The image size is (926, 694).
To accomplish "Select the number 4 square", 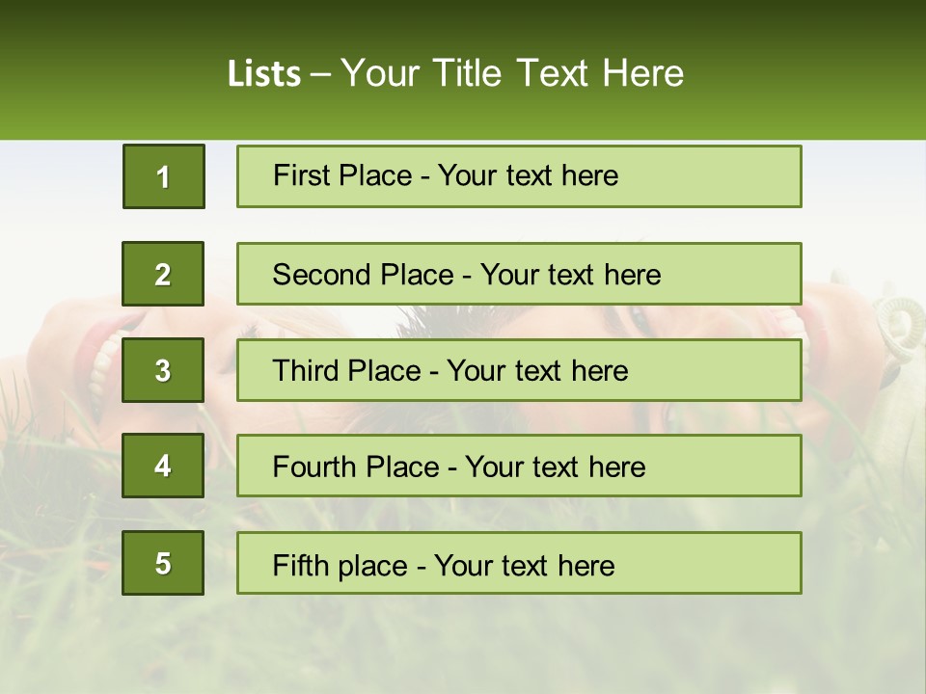I will [x=163, y=466].
